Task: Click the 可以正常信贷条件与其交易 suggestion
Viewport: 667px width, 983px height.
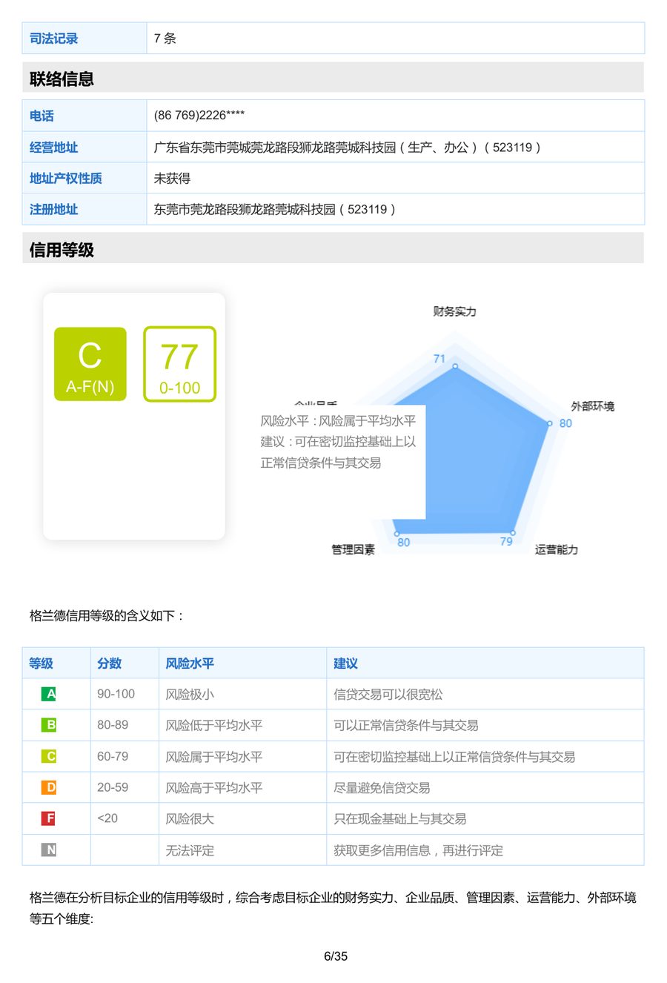Action: click(x=406, y=725)
